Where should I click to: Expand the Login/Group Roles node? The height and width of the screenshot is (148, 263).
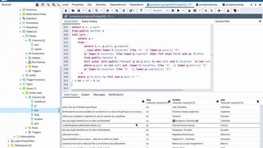coord(9,141)
